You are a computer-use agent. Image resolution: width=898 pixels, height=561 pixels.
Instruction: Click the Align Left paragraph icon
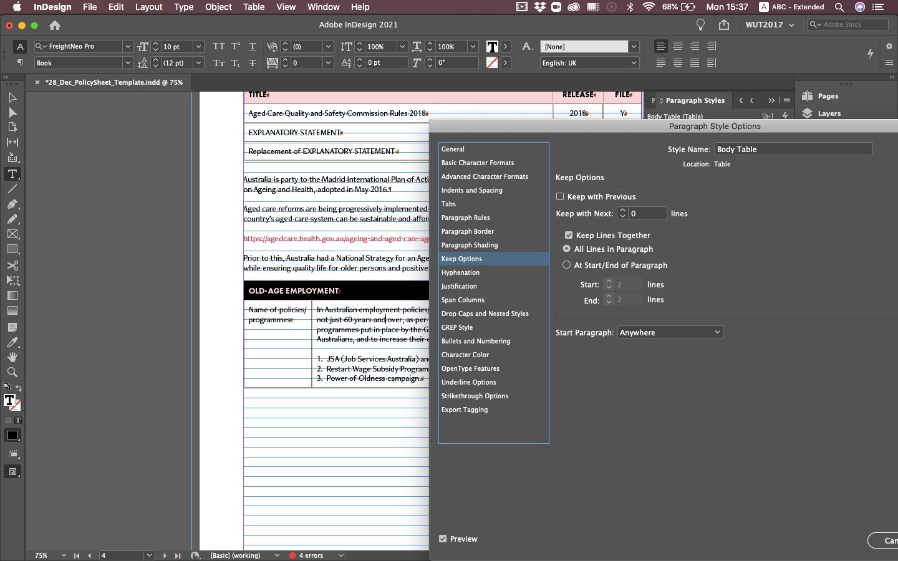click(661, 46)
